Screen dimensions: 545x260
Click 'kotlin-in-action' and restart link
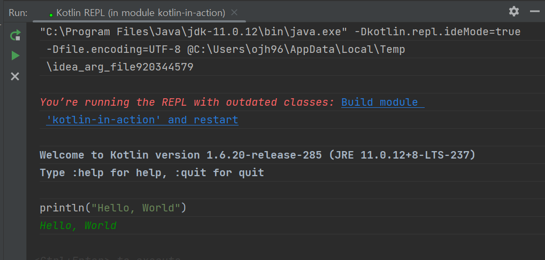click(x=142, y=120)
